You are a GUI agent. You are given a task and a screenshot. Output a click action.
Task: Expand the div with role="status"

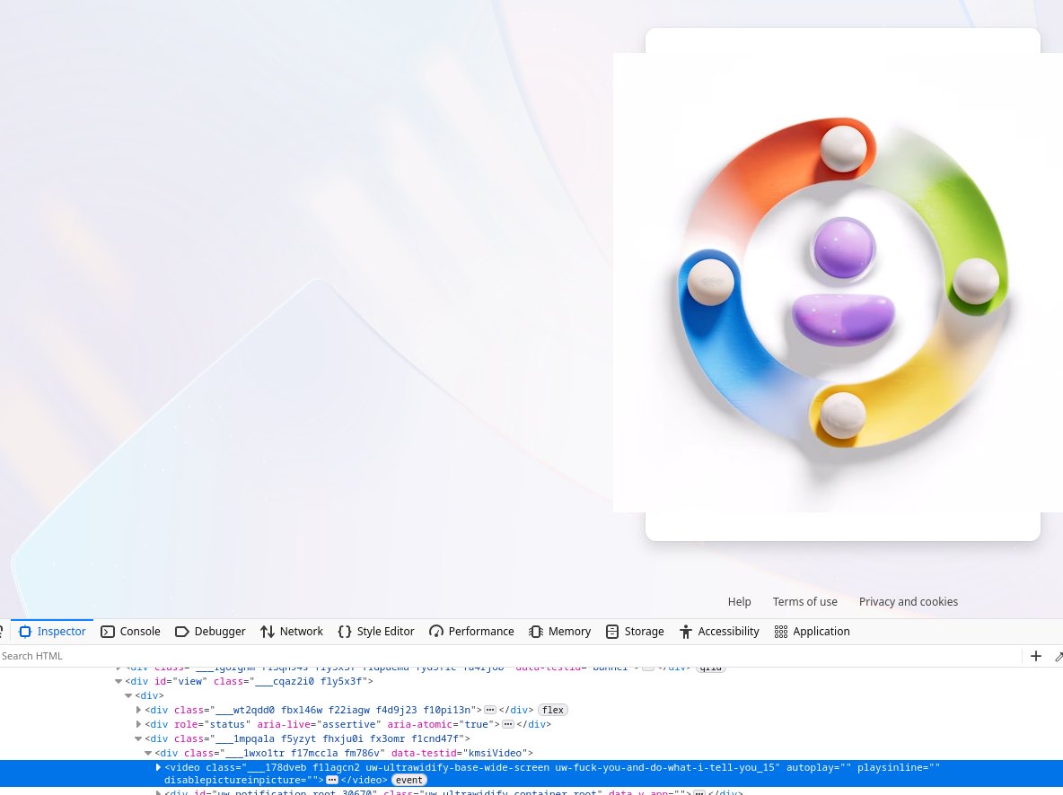click(x=138, y=724)
